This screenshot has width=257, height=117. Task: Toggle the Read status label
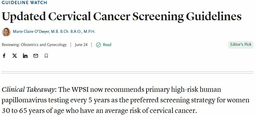107,45
